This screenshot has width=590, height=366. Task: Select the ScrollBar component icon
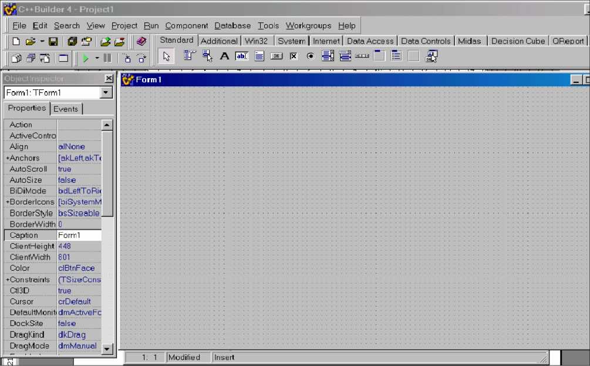362,56
